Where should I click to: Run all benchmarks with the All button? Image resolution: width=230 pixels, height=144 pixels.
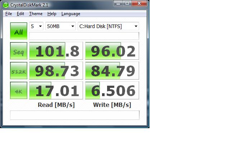(x=19, y=31)
